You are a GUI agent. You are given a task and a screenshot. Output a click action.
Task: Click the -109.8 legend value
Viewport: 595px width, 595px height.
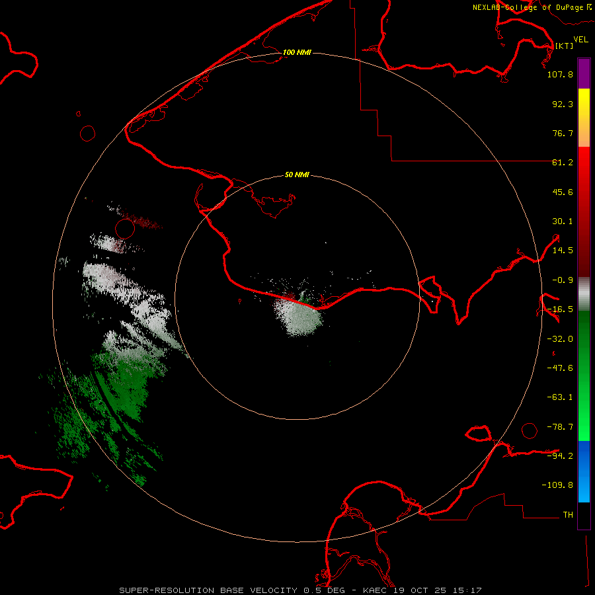tap(557, 485)
